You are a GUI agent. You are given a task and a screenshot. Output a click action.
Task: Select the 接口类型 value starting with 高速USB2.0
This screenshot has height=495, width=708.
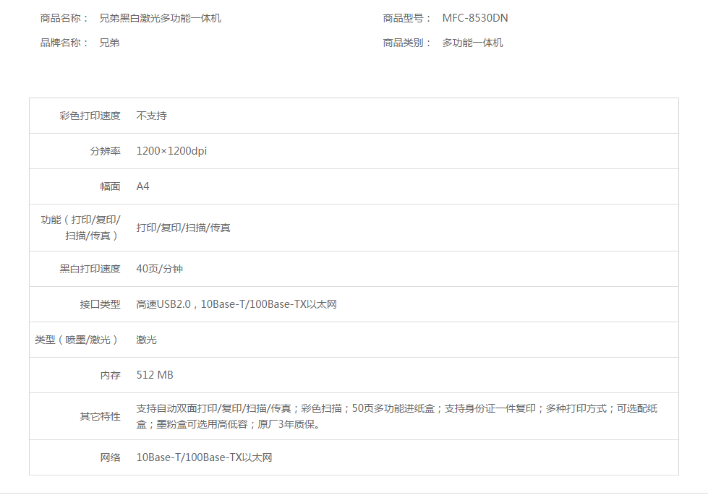[236, 304]
